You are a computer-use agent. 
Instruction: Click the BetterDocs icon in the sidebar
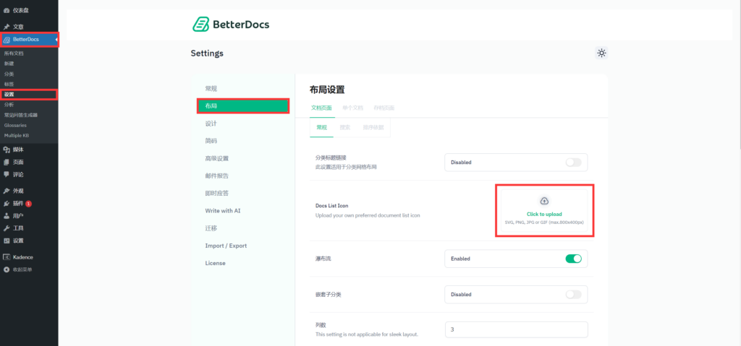click(7, 40)
